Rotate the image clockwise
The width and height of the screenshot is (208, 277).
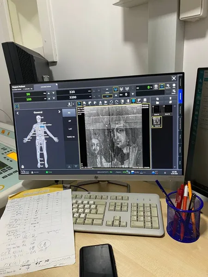tap(117, 102)
